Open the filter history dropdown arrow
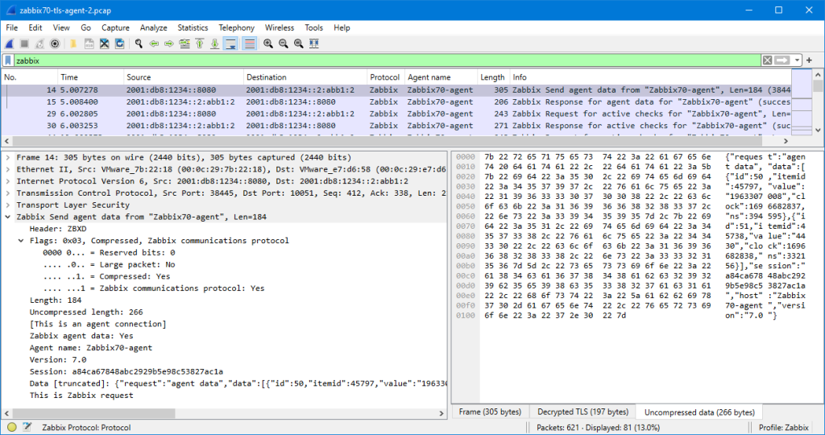The height and width of the screenshot is (435, 825). [x=797, y=60]
